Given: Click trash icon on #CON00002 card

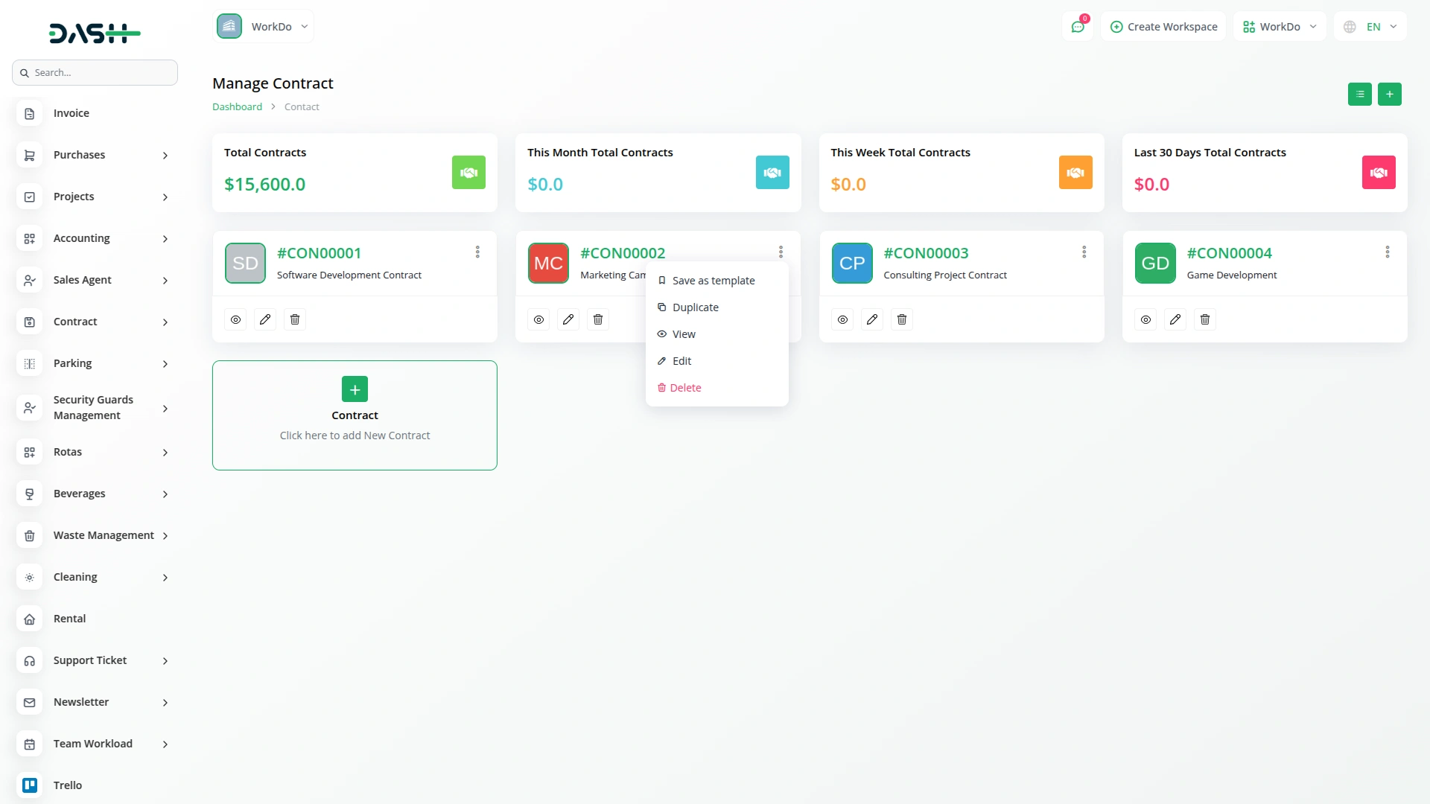Looking at the screenshot, I should click(597, 319).
